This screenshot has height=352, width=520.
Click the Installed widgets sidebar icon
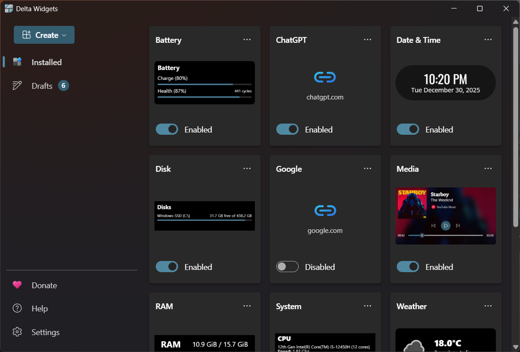[x=17, y=62]
